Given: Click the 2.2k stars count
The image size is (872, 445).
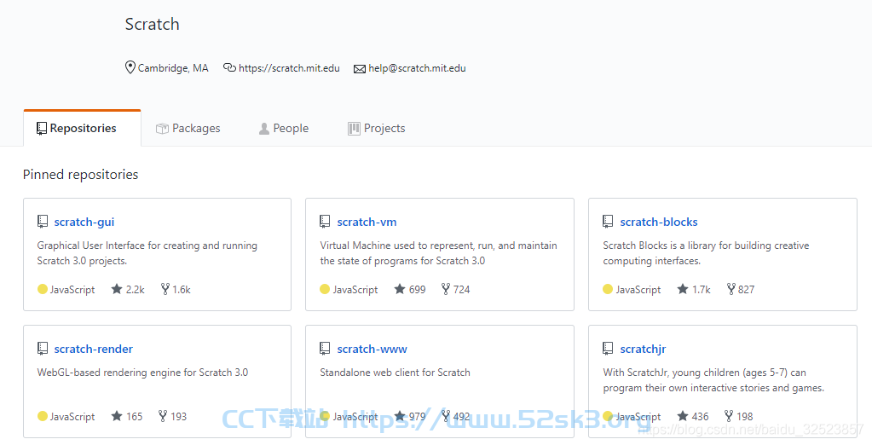Looking at the screenshot, I should coord(136,289).
